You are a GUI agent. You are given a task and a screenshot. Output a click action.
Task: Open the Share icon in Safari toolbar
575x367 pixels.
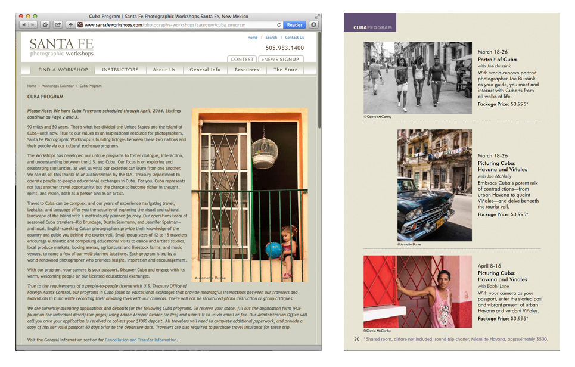pos(58,25)
